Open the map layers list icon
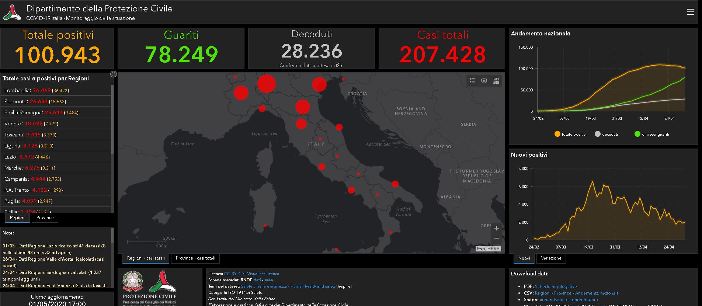Screen dimensions: 702x306 click(484, 81)
